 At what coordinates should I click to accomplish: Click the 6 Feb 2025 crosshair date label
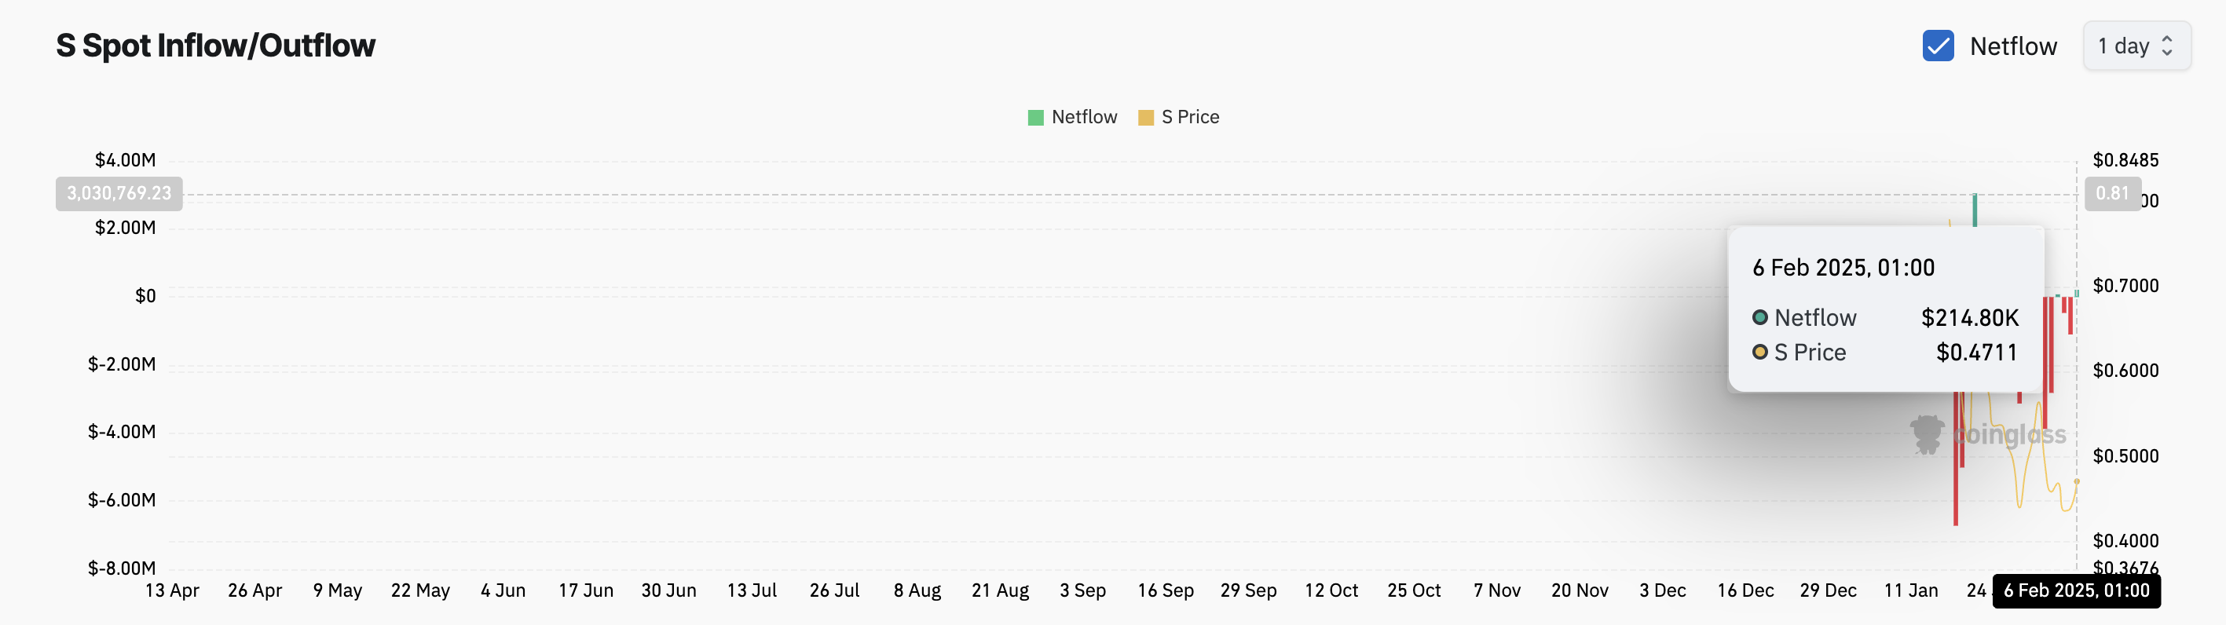2076,590
